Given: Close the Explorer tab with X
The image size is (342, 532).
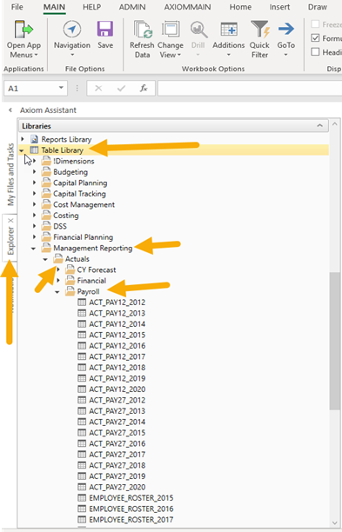Looking at the screenshot, I should (x=10, y=221).
